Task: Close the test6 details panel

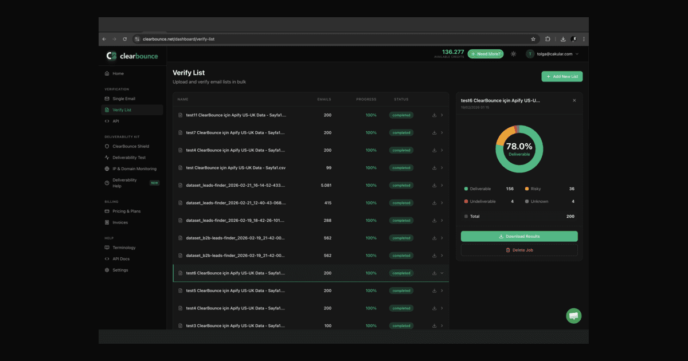Action: 574,100
